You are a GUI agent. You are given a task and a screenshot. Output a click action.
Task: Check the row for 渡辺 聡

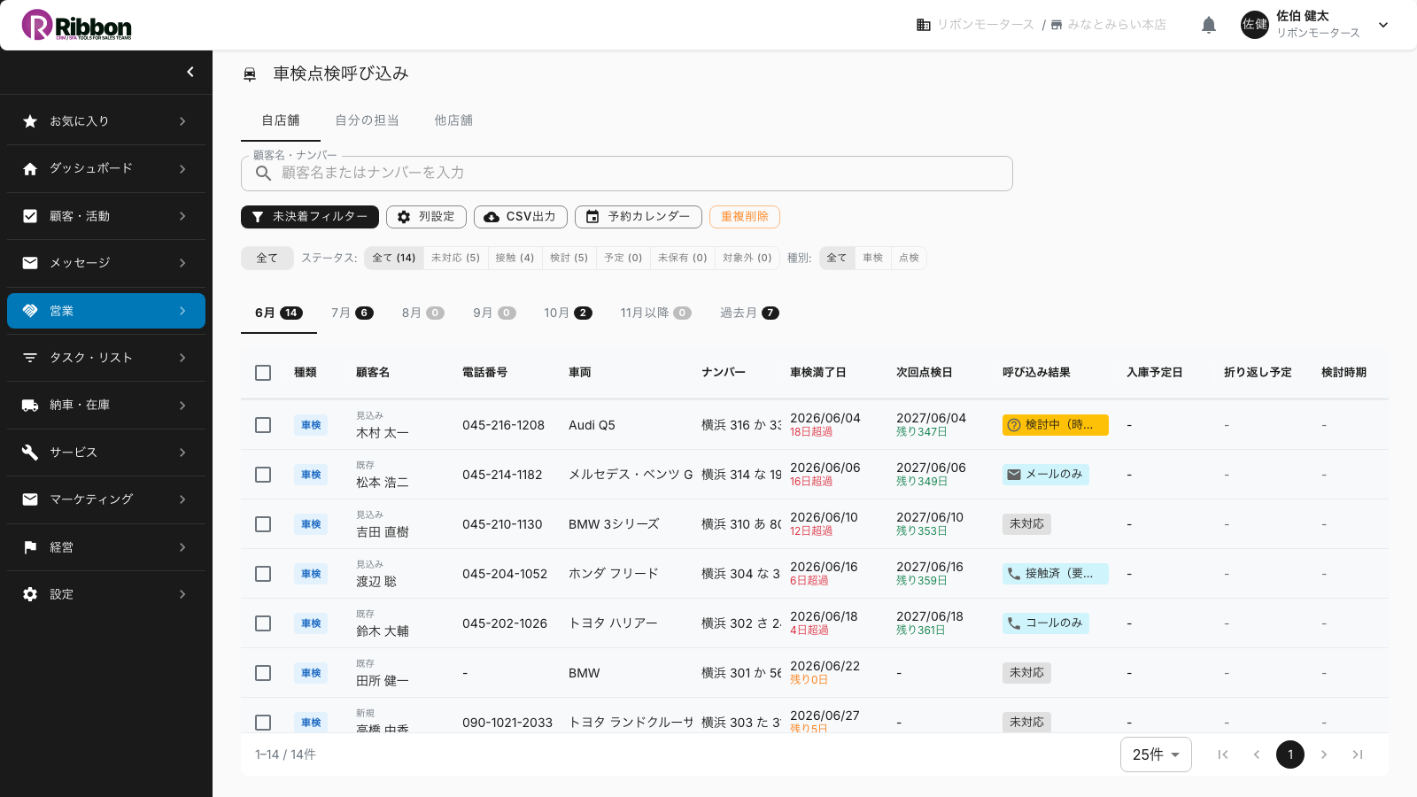coord(263,574)
